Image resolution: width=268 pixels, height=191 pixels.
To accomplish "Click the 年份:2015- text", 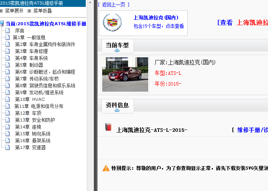I will click(x=168, y=84).
